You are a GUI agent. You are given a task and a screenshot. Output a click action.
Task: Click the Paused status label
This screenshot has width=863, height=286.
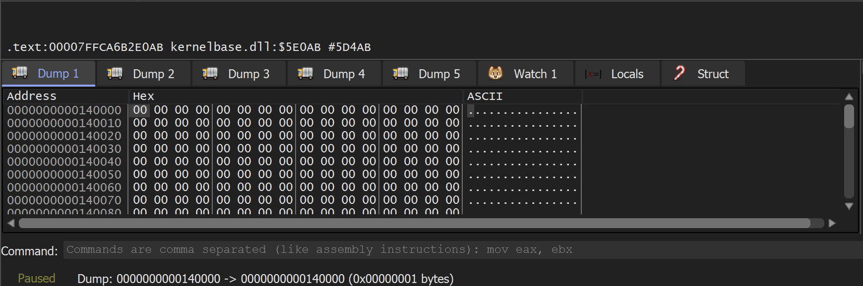[37, 278]
